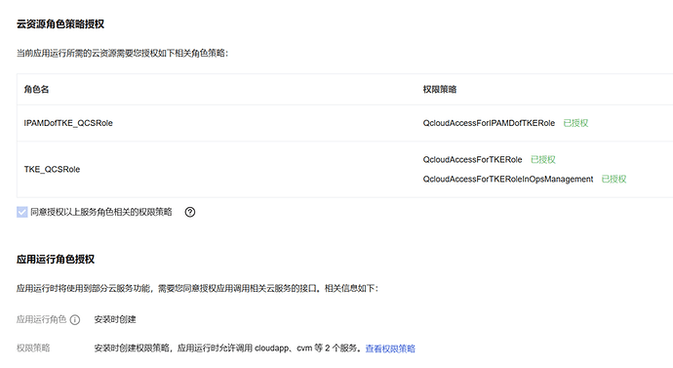This screenshot has height=368, width=673.
Task: Toggle the 同意授权以上服务角色相关的权限策略 checkbox
Action: (x=21, y=212)
